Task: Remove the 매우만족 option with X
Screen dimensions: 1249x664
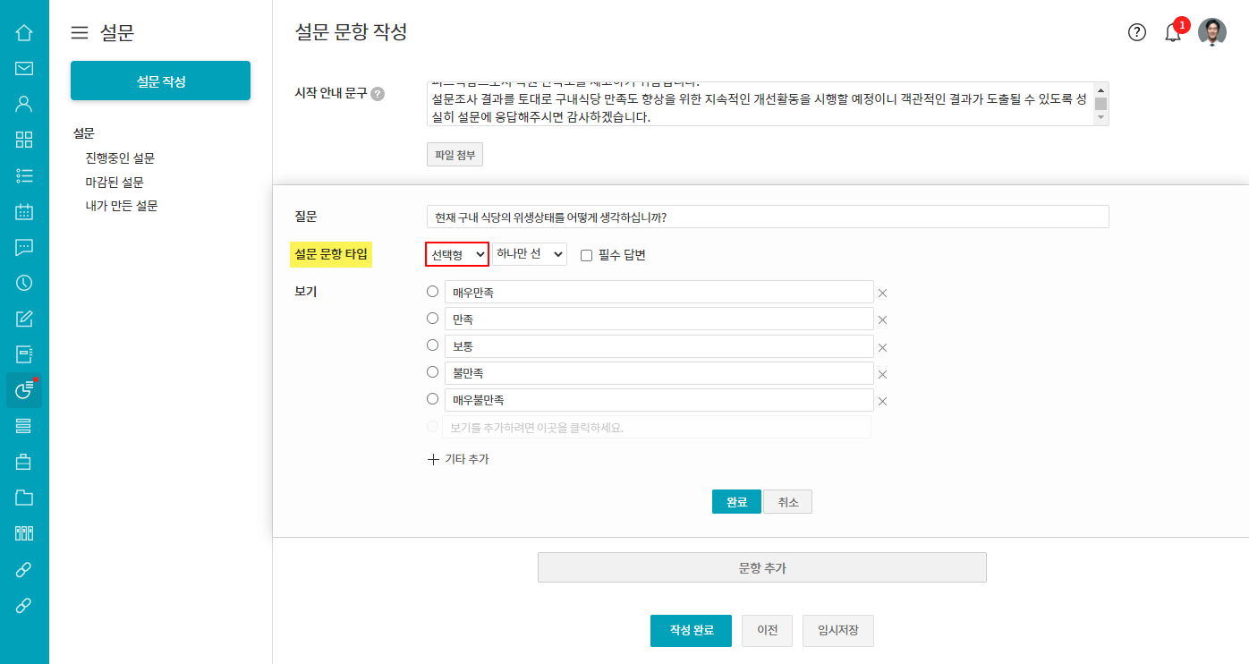Action: 882,293
